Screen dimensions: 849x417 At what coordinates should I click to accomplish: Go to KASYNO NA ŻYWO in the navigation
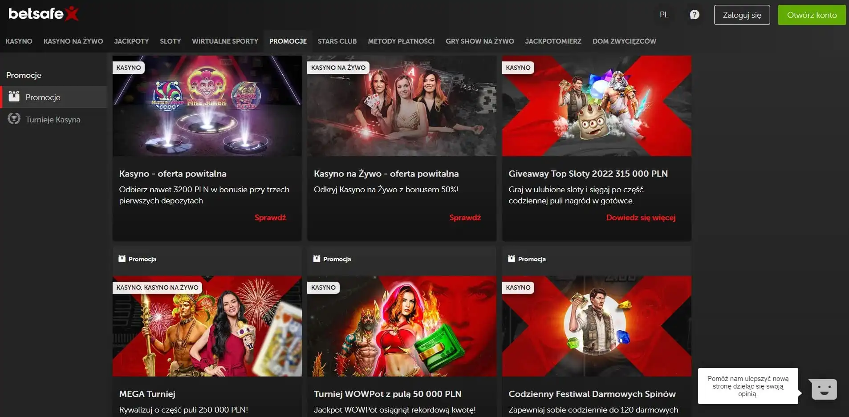(x=73, y=41)
